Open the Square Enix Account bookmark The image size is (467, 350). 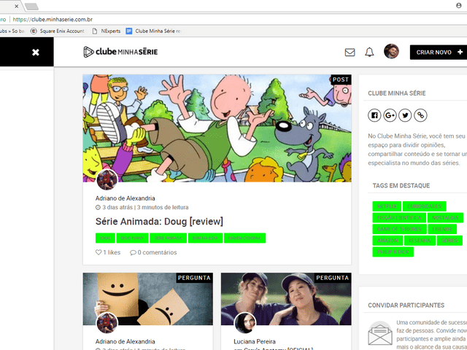point(58,31)
